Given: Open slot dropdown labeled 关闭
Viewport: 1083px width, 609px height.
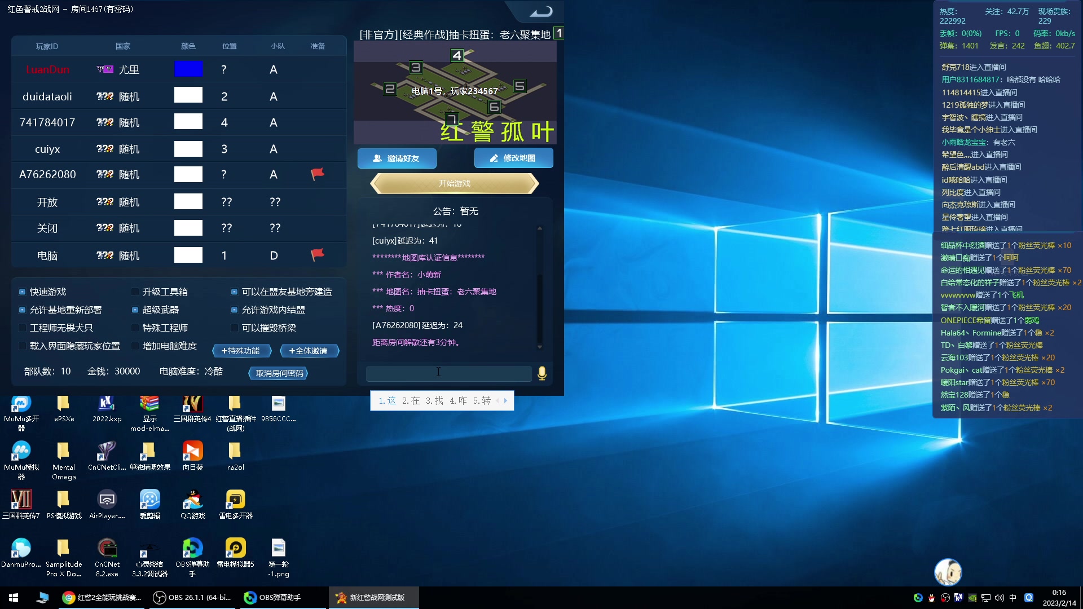Looking at the screenshot, I should point(47,228).
